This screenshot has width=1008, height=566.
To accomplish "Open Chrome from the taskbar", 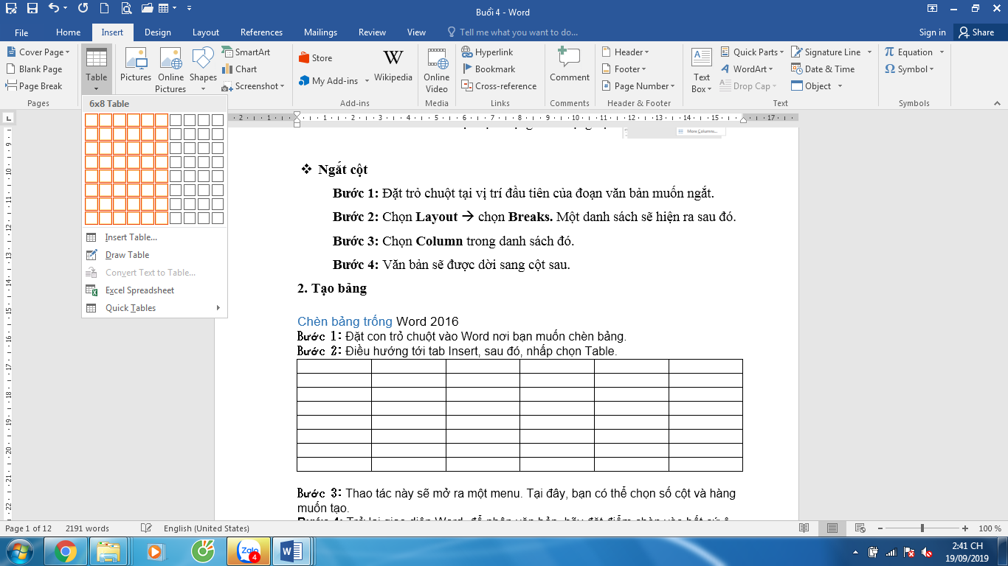I will (66, 551).
